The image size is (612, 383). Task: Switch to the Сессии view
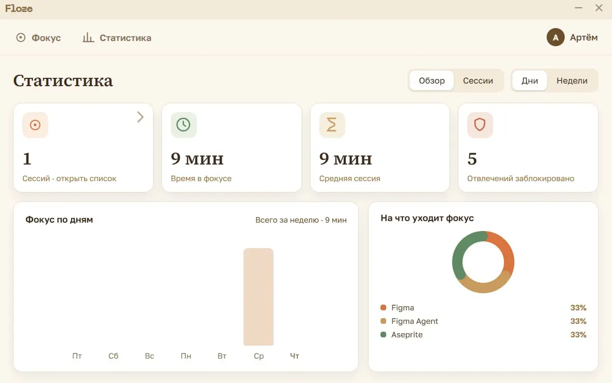click(478, 80)
